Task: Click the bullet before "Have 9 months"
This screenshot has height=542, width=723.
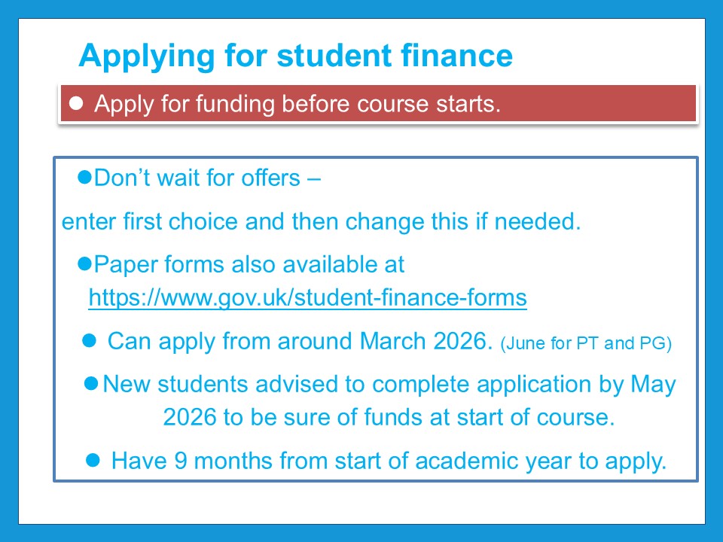Action: click(93, 459)
